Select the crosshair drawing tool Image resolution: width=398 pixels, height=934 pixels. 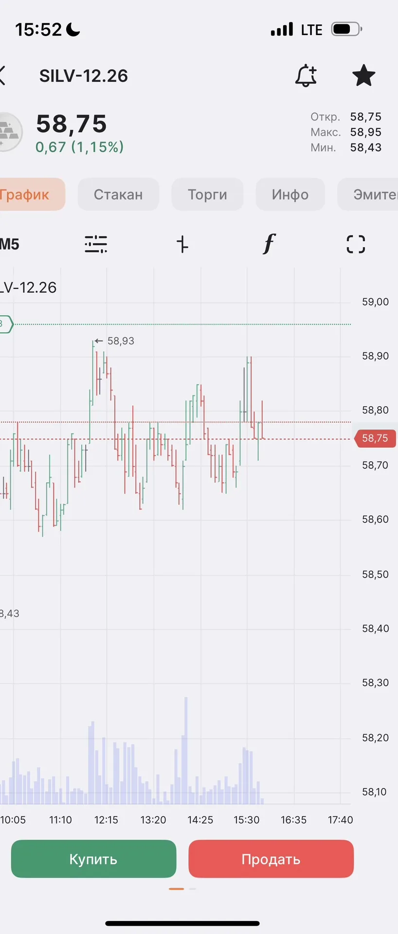182,244
